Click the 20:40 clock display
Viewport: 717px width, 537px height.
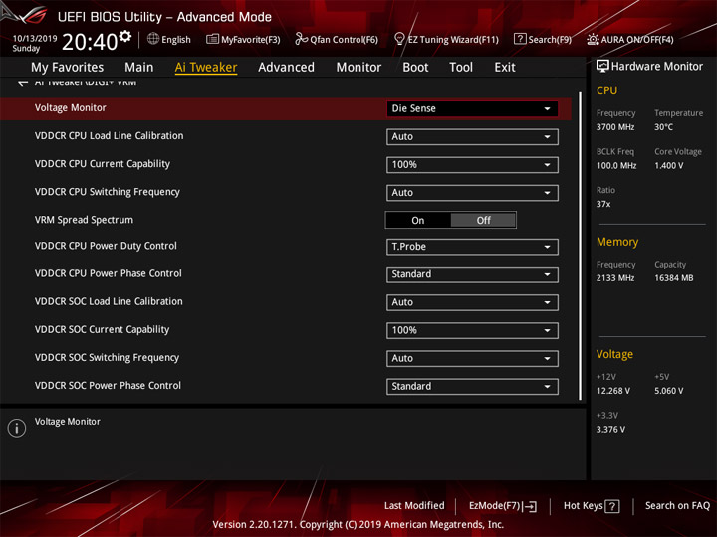pos(90,42)
